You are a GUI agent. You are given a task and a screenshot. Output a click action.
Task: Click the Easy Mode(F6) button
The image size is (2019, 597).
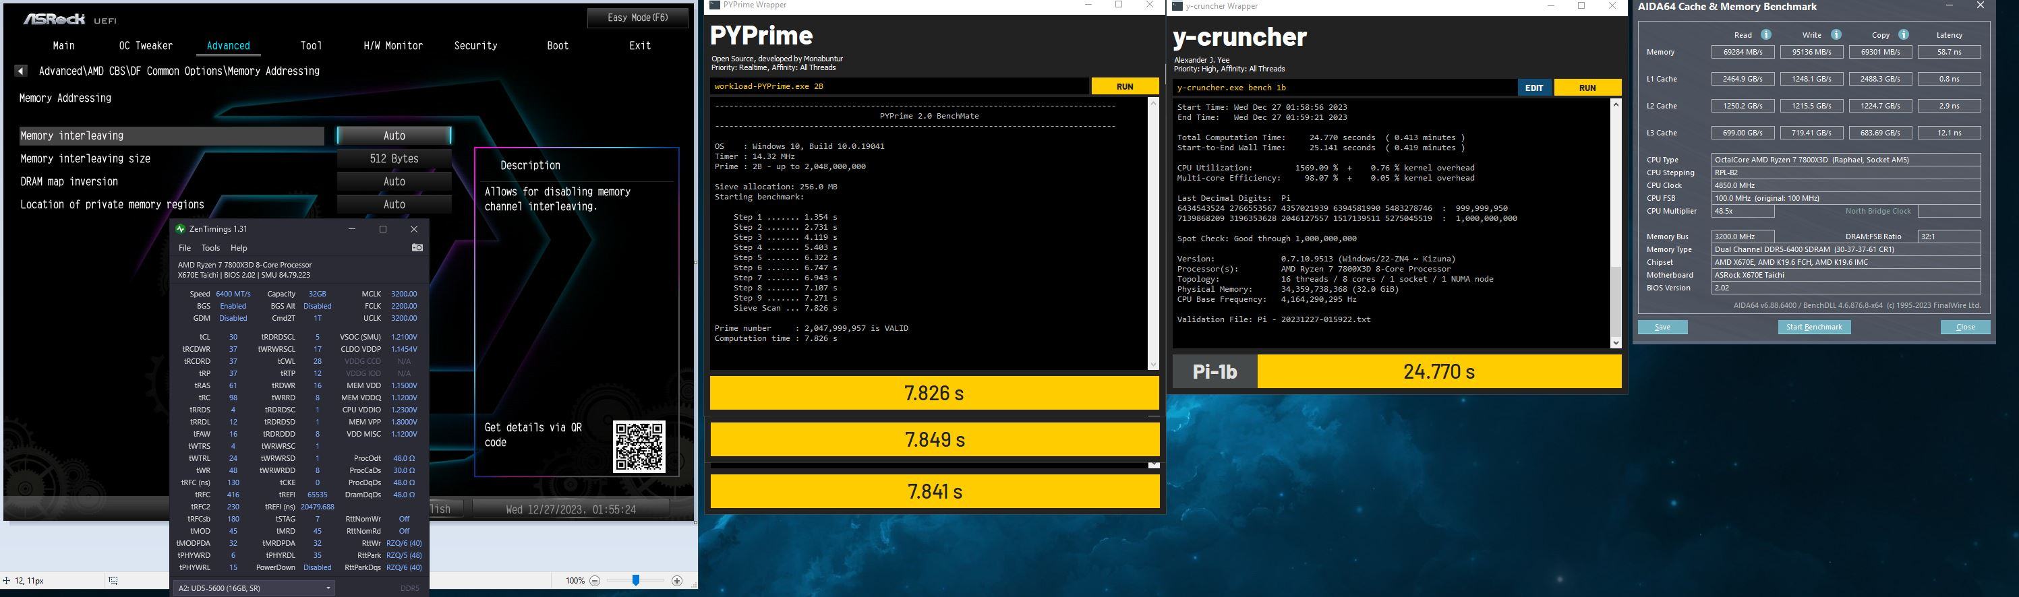638,18
